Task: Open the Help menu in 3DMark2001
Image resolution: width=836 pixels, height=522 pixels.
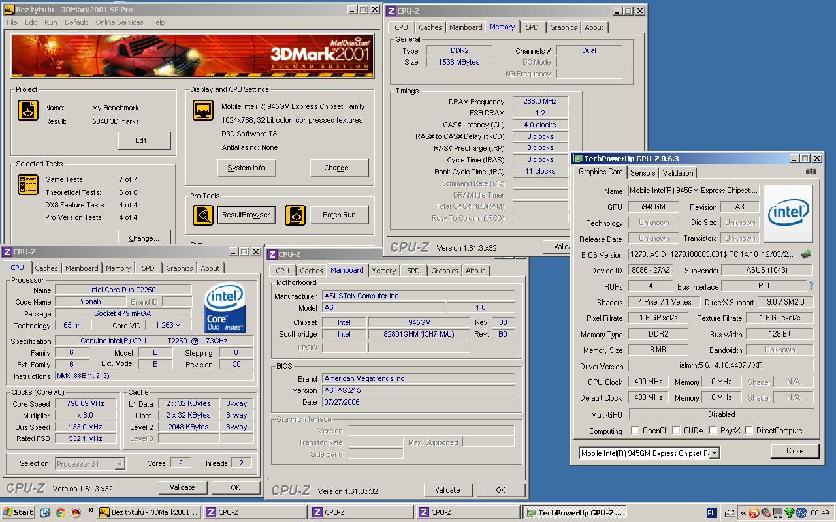Action: tap(158, 22)
